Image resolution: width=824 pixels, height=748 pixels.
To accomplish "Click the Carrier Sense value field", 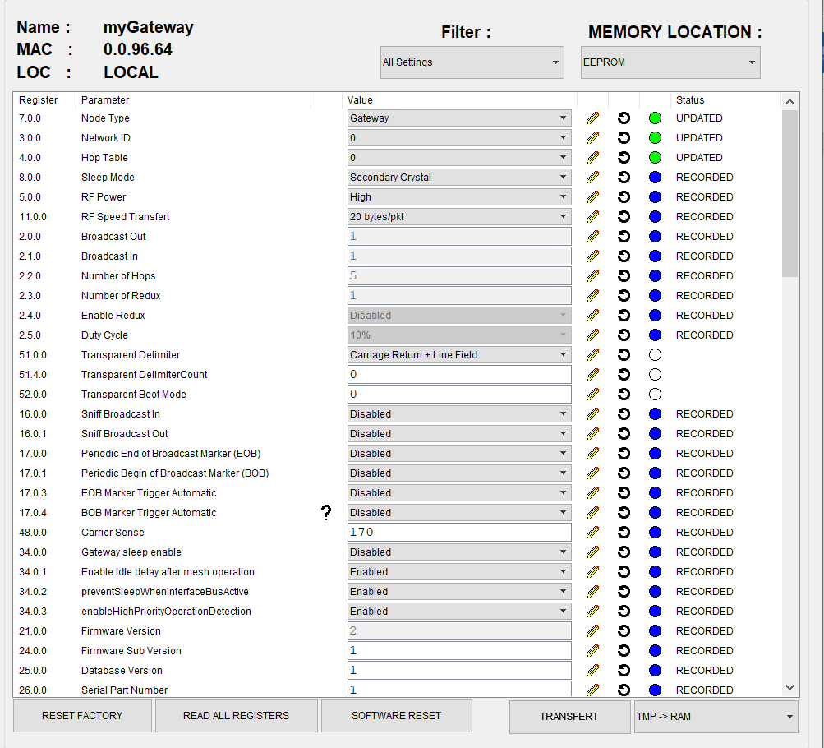I will coord(459,532).
